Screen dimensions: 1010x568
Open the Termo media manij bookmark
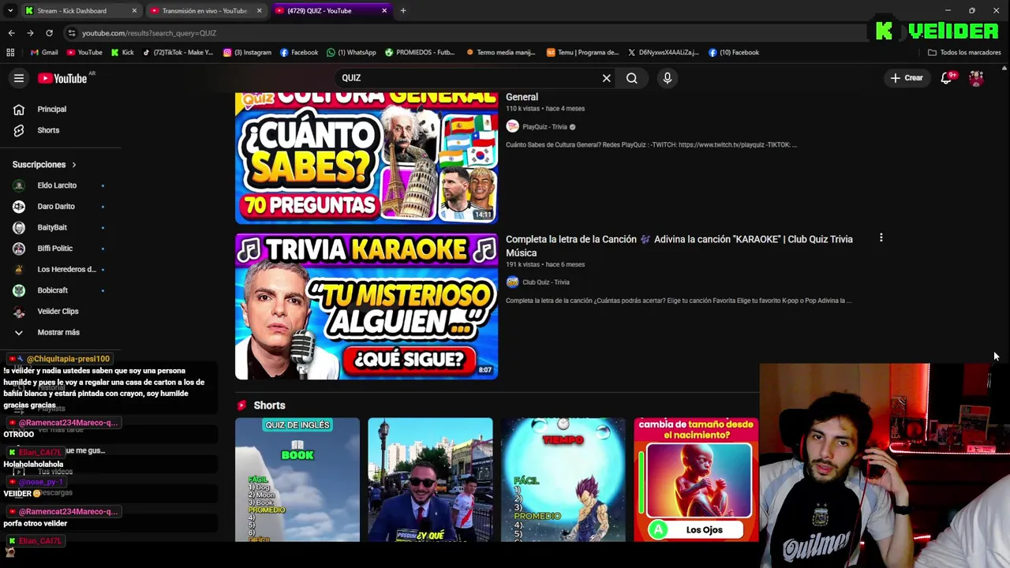[x=500, y=52]
